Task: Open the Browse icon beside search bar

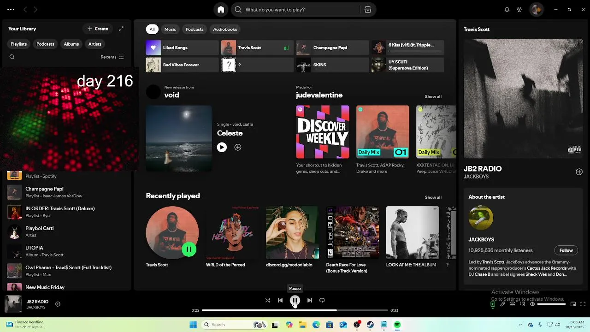Action: coord(368,10)
